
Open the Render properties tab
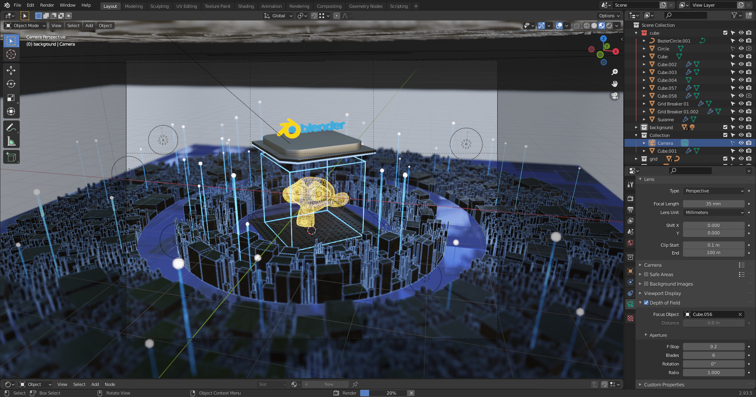tap(630, 199)
